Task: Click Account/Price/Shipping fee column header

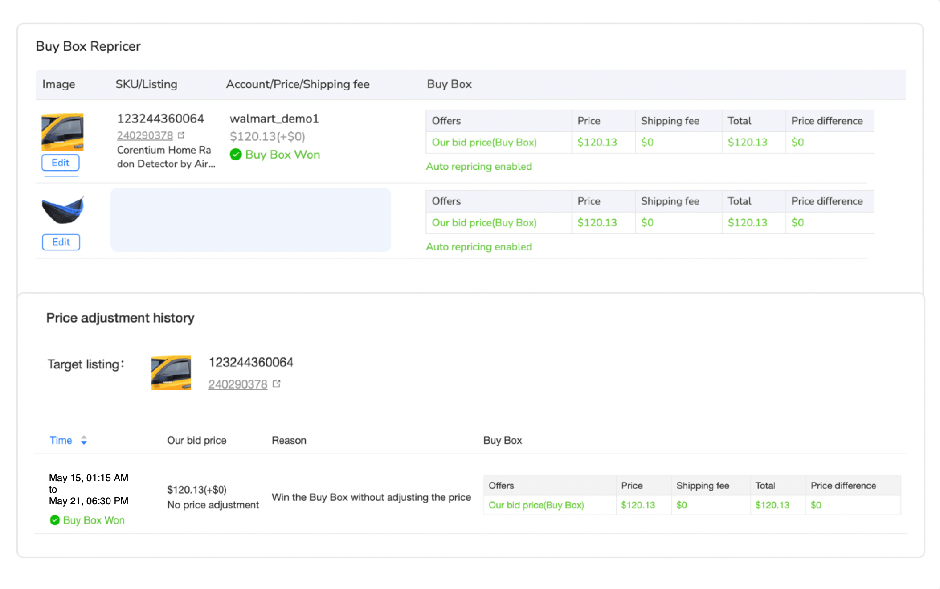Action: click(298, 84)
